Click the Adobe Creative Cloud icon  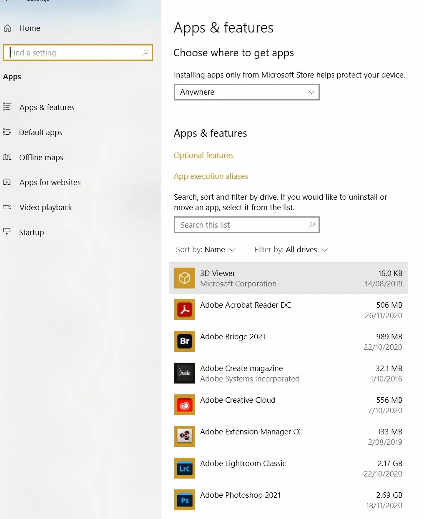(x=185, y=405)
